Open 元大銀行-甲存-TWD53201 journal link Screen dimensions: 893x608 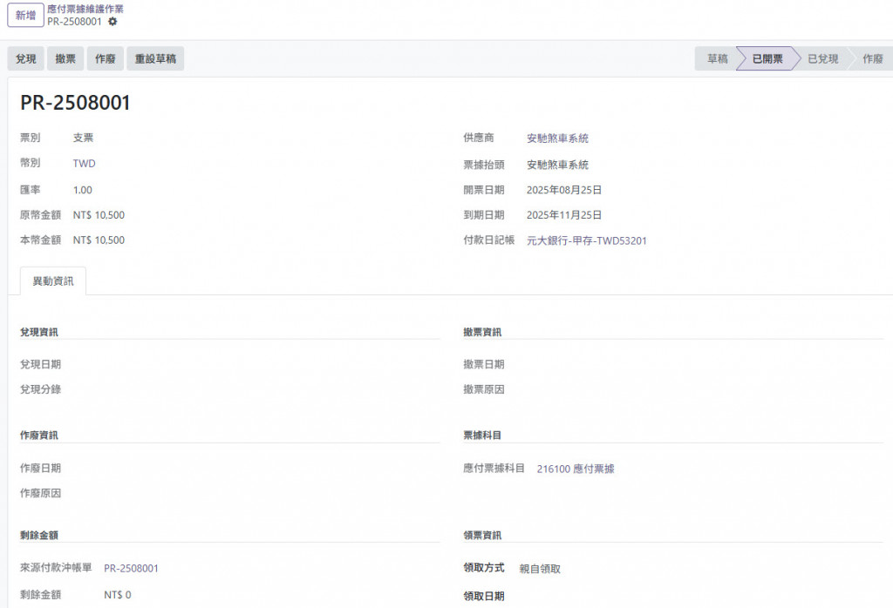[x=587, y=240]
